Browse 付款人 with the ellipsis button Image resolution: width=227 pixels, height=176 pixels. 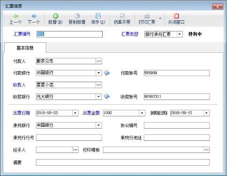click(99, 61)
